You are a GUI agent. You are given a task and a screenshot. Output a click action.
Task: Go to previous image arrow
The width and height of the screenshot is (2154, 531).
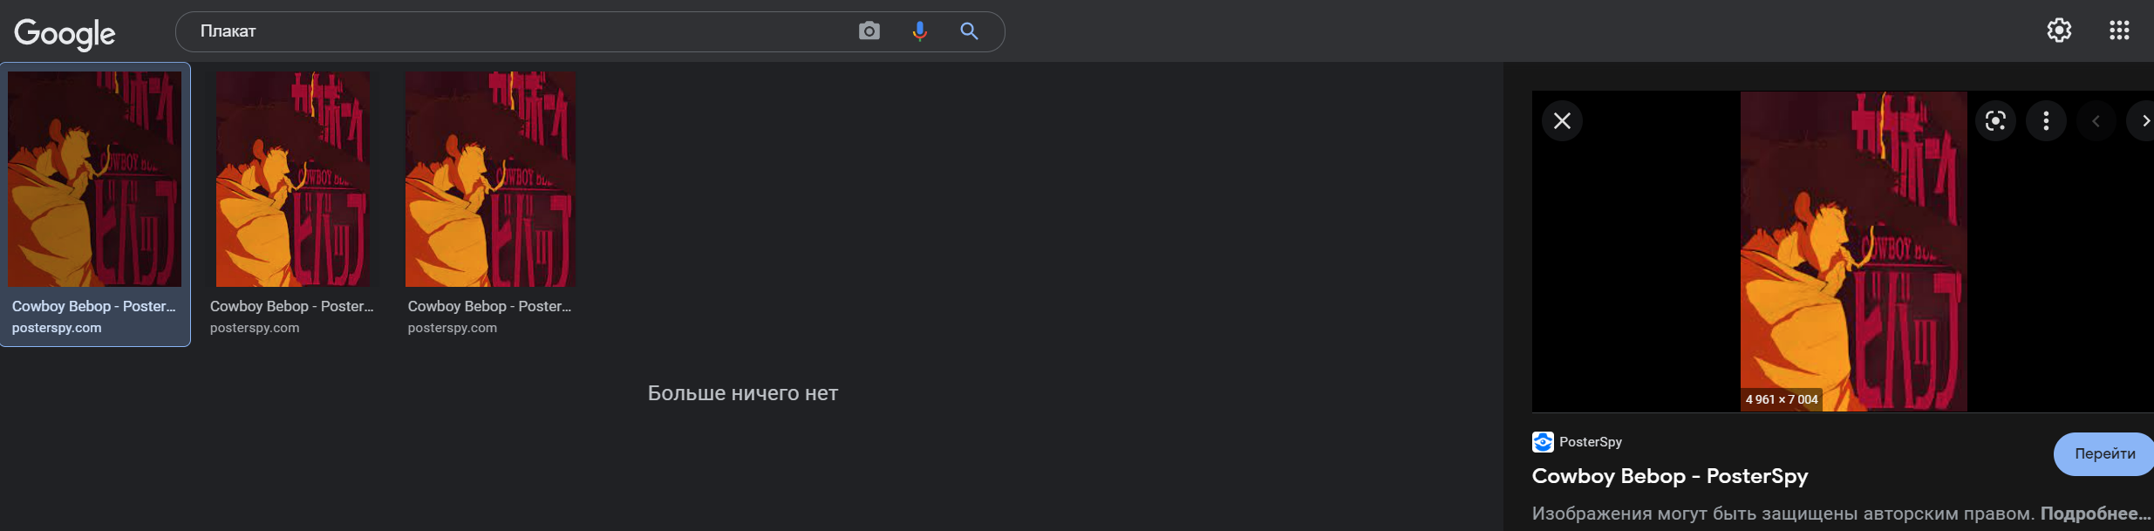(x=2096, y=120)
